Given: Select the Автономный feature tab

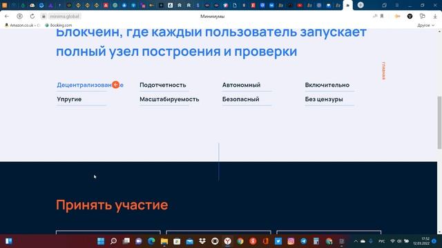Looking at the screenshot, I should [241, 85].
